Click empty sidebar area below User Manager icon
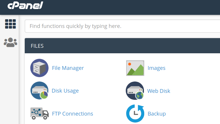Screen dimensions: 220x124 [9, 87]
